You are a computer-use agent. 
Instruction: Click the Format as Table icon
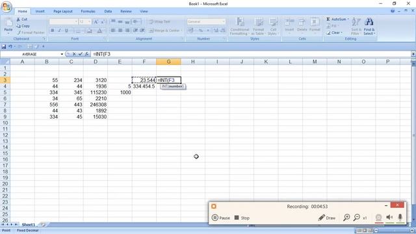pos(258,26)
